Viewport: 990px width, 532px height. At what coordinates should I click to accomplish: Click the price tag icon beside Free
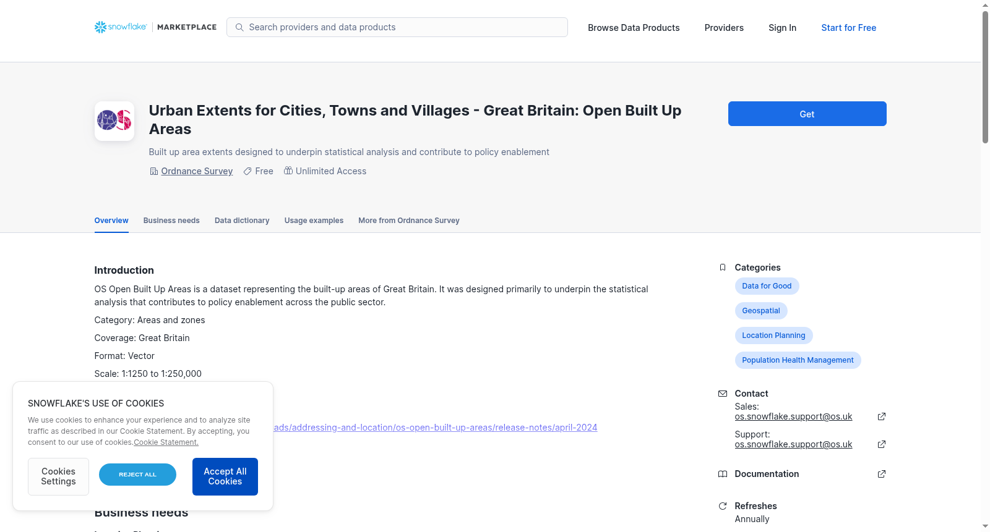pos(247,171)
